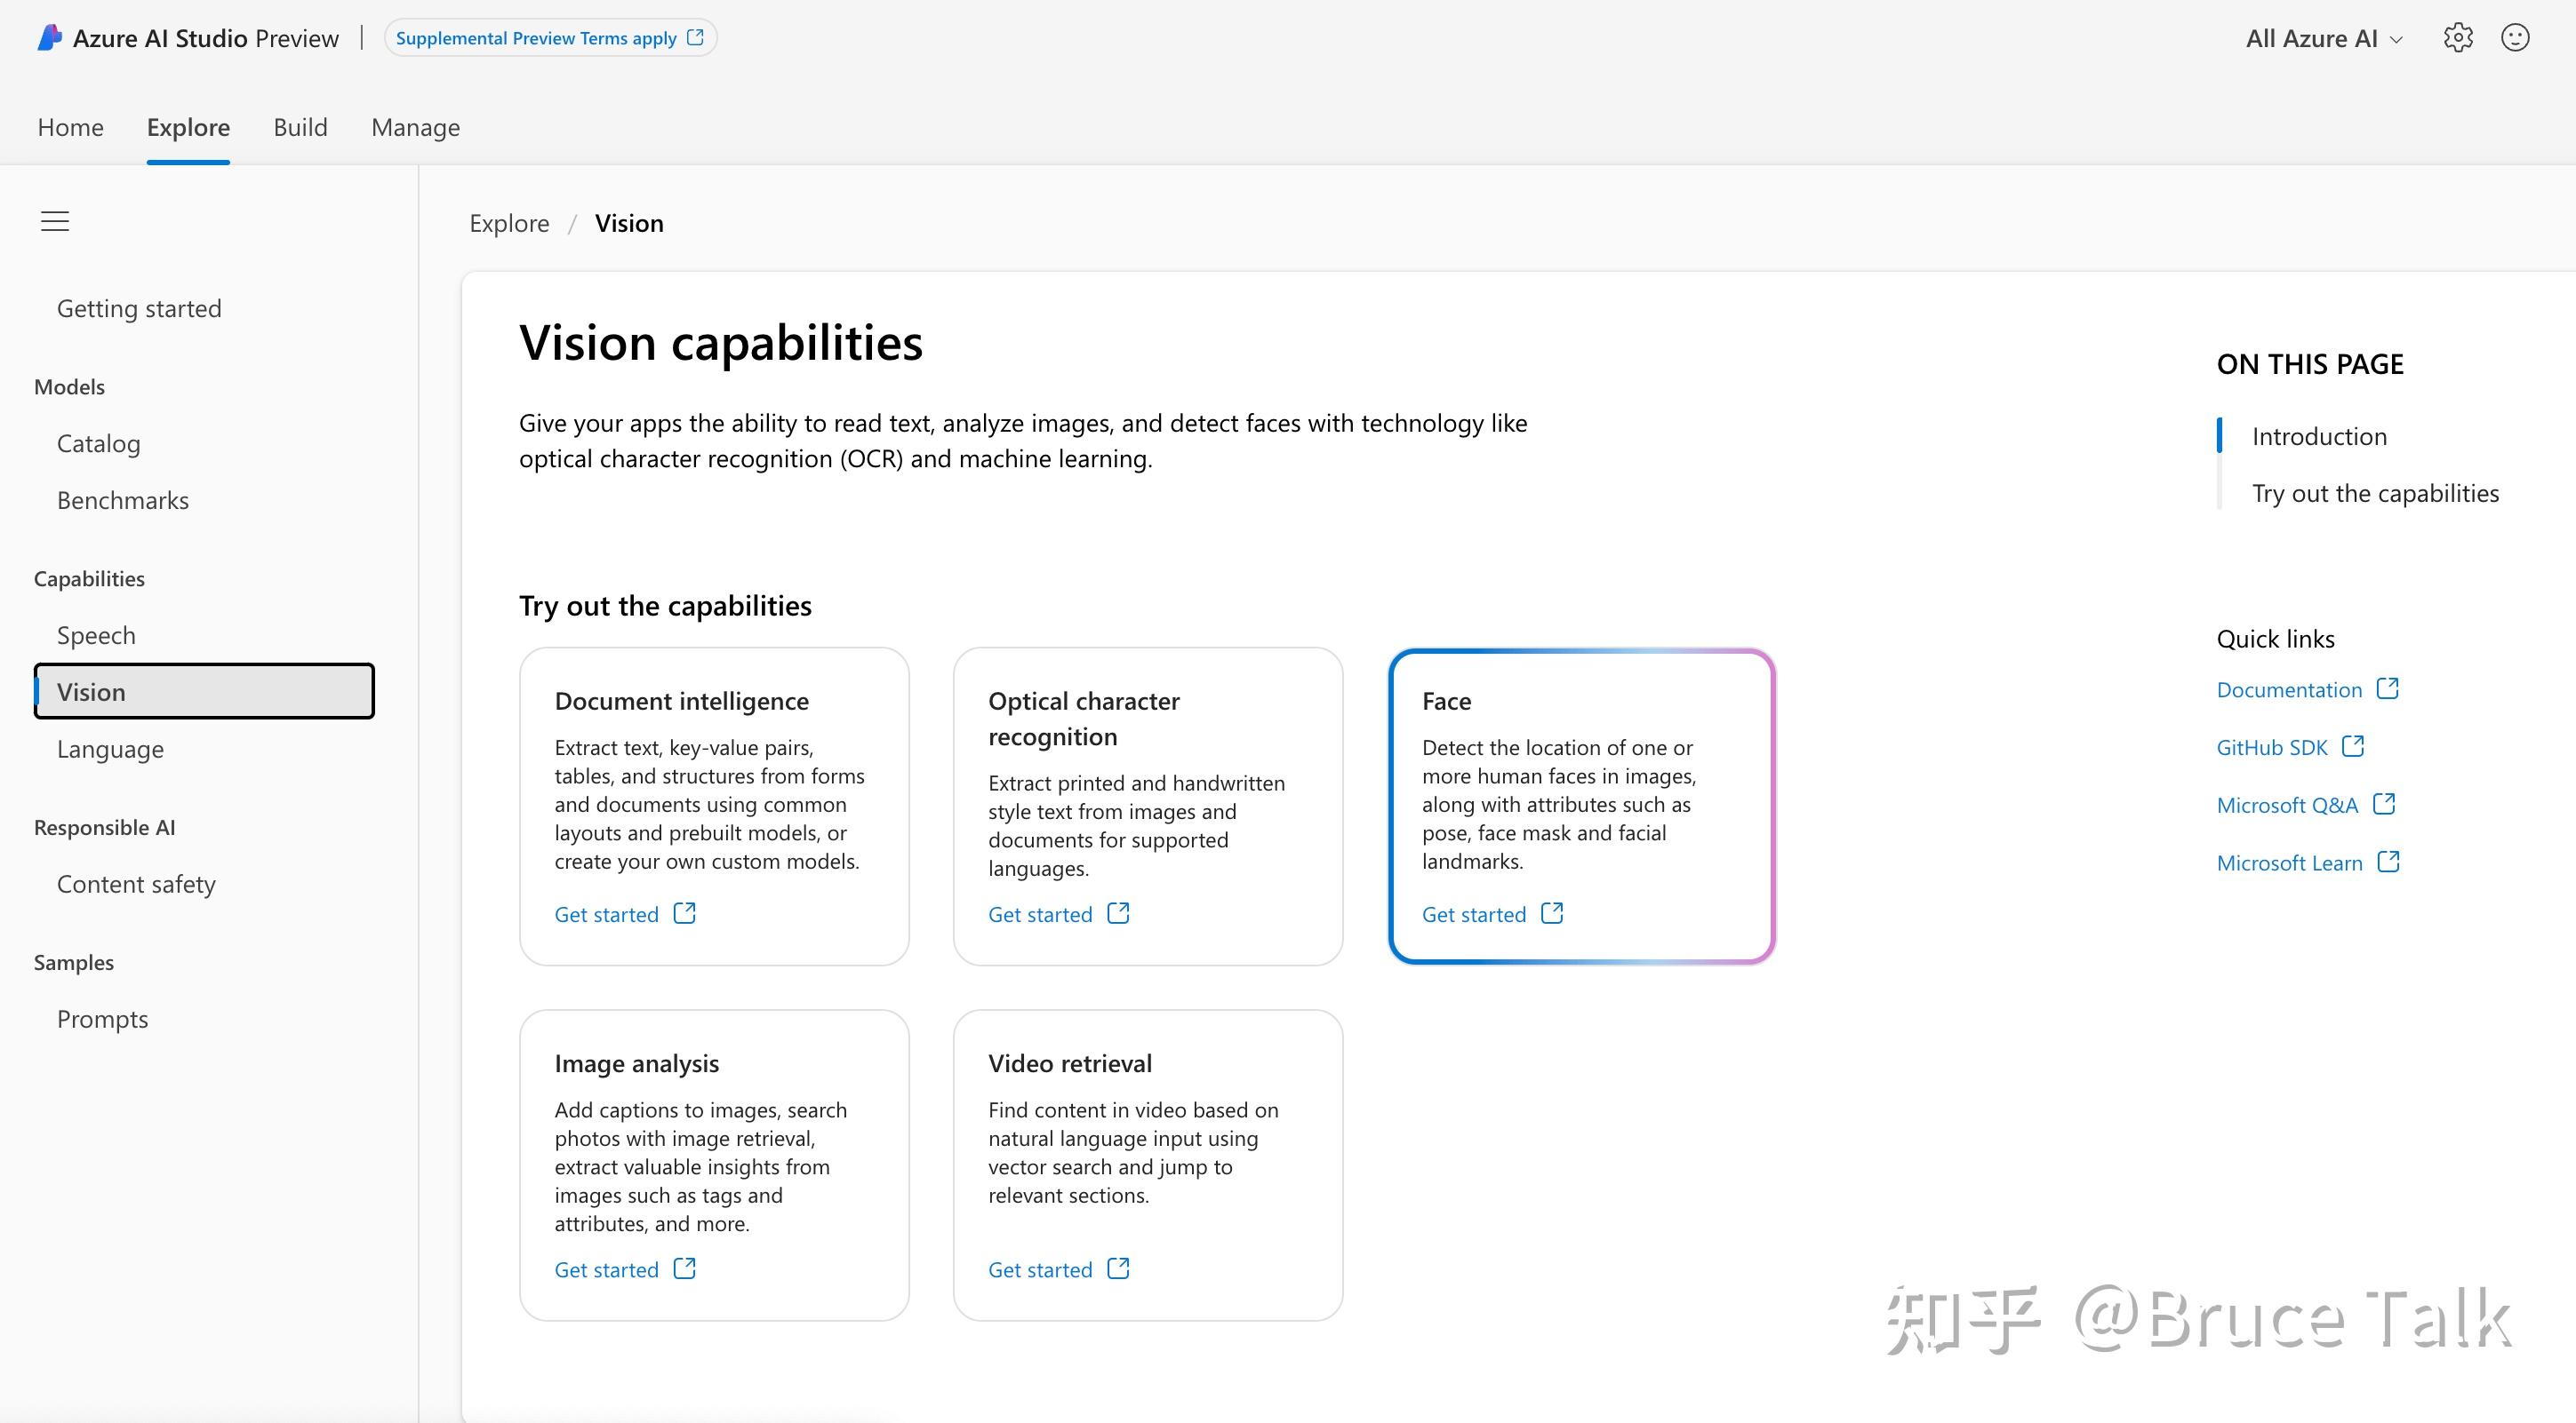Navigate to Explore via the breadcrumb
This screenshot has height=1423, width=2576.
pos(509,223)
